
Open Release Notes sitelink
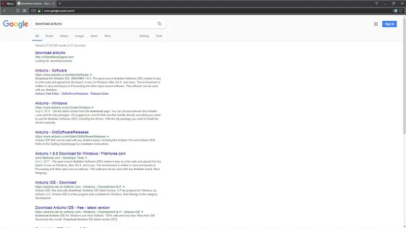pos(99,94)
